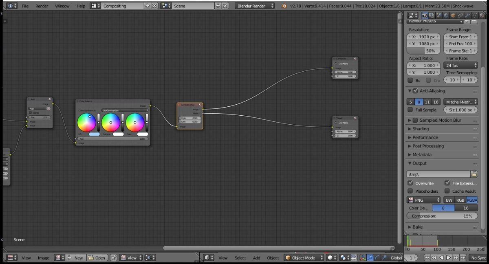Open the Frame Rate 24 fps dropdown

click(460, 65)
